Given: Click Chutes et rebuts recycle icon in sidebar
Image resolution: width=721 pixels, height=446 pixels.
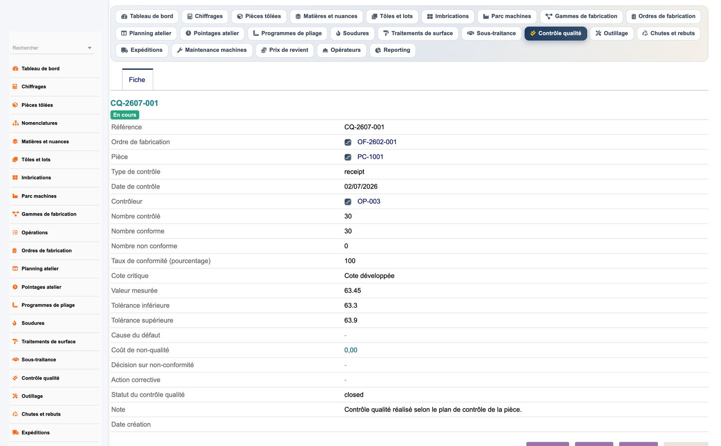Looking at the screenshot, I should point(15,414).
